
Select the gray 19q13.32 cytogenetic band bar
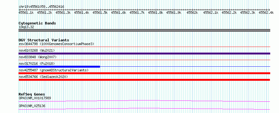145,30
